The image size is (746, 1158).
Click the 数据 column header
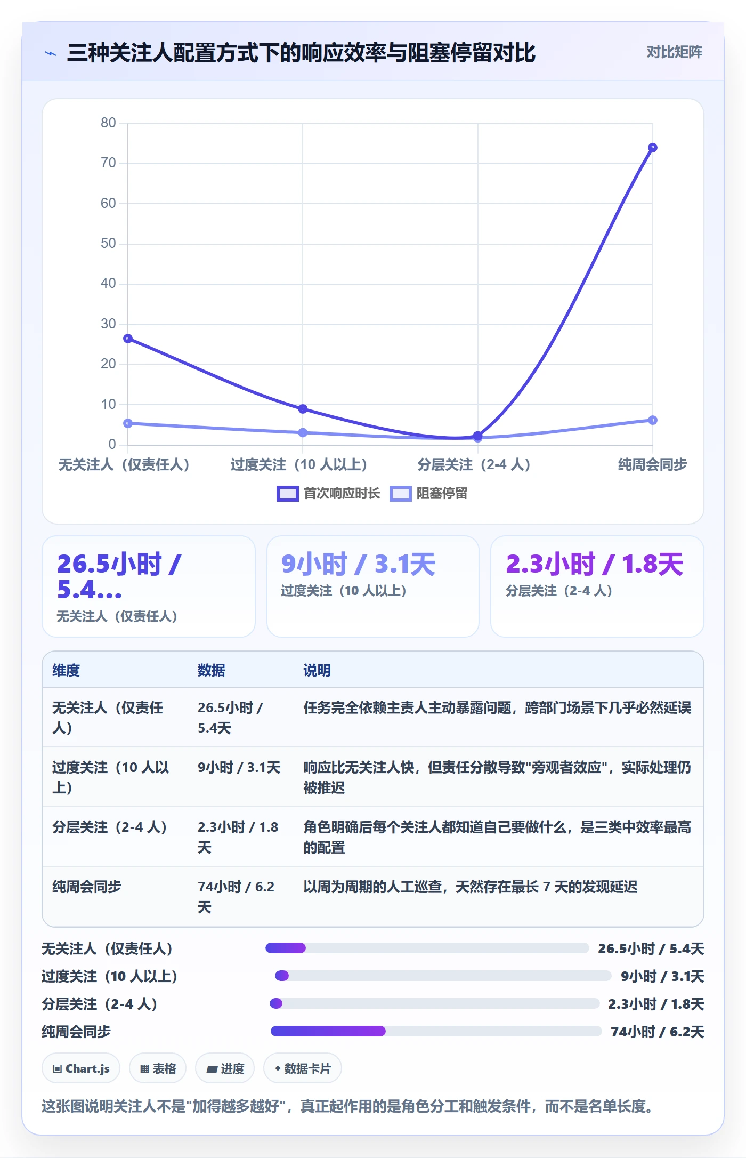(x=212, y=670)
